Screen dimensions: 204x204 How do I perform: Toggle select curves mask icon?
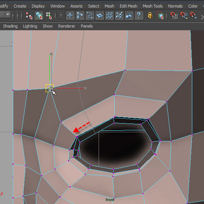90,15
